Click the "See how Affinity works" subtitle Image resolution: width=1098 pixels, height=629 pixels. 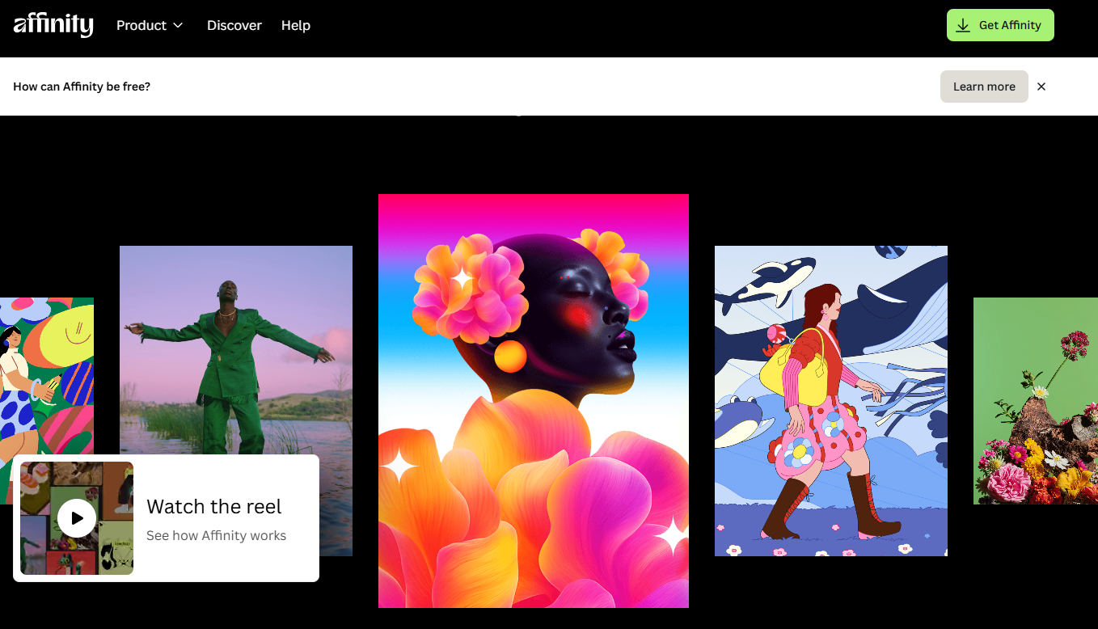[216, 535]
